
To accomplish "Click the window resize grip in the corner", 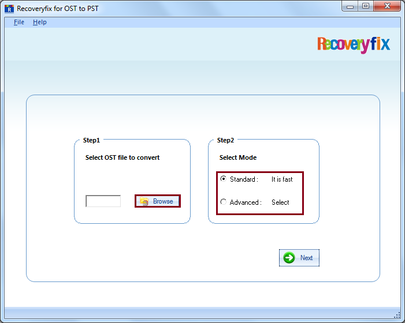I will [x=397, y=315].
